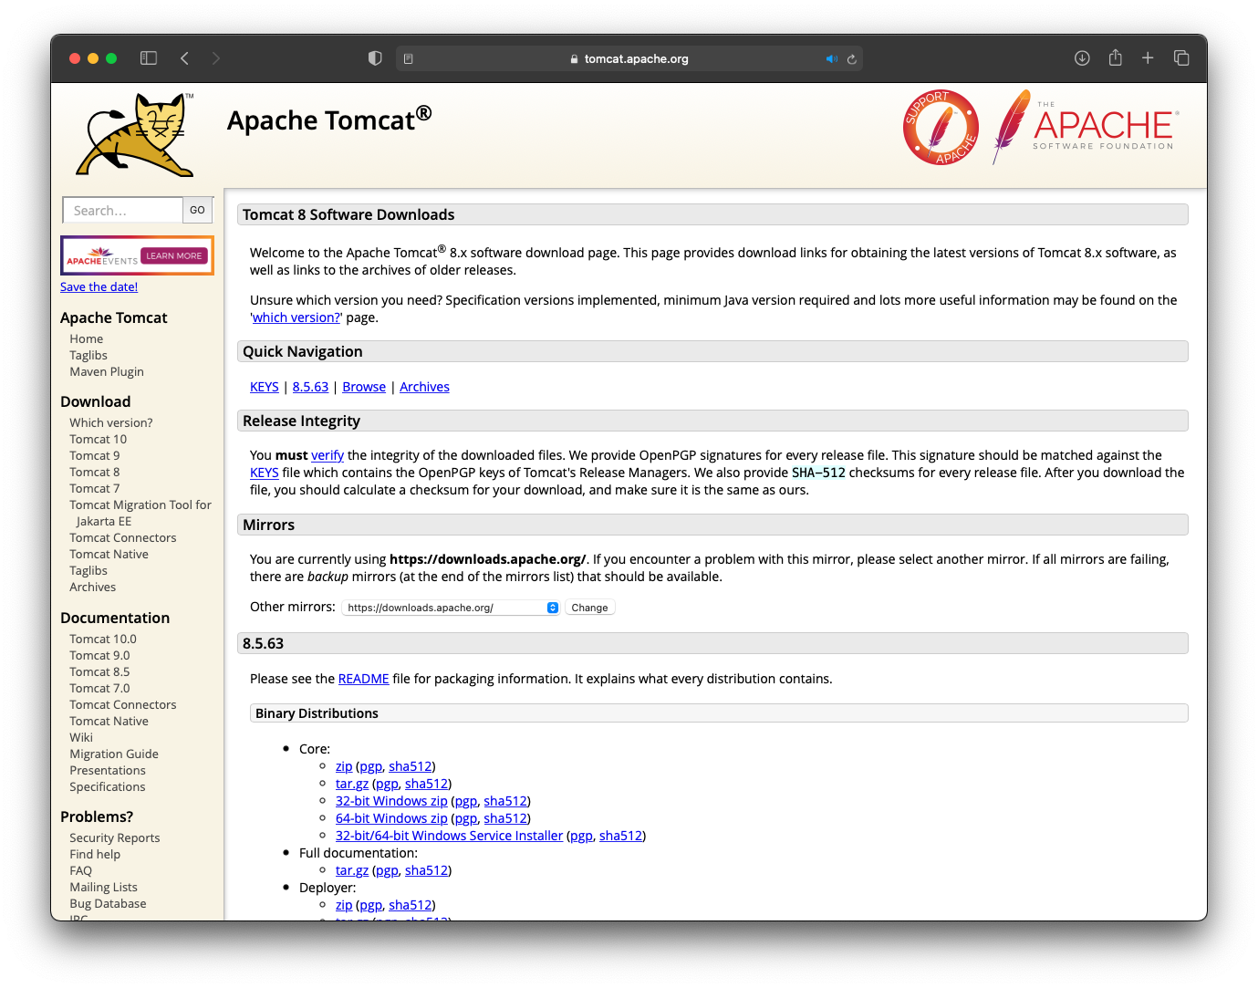Open Maven Plugin in sidebar
This screenshot has height=988, width=1258.
(x=107, y=371)
